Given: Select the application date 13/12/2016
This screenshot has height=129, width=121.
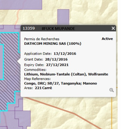Looking at the screenshot, I should (65, 54).
